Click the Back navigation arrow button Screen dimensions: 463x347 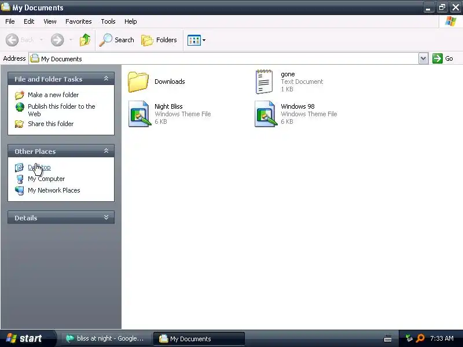pos(12,40)
